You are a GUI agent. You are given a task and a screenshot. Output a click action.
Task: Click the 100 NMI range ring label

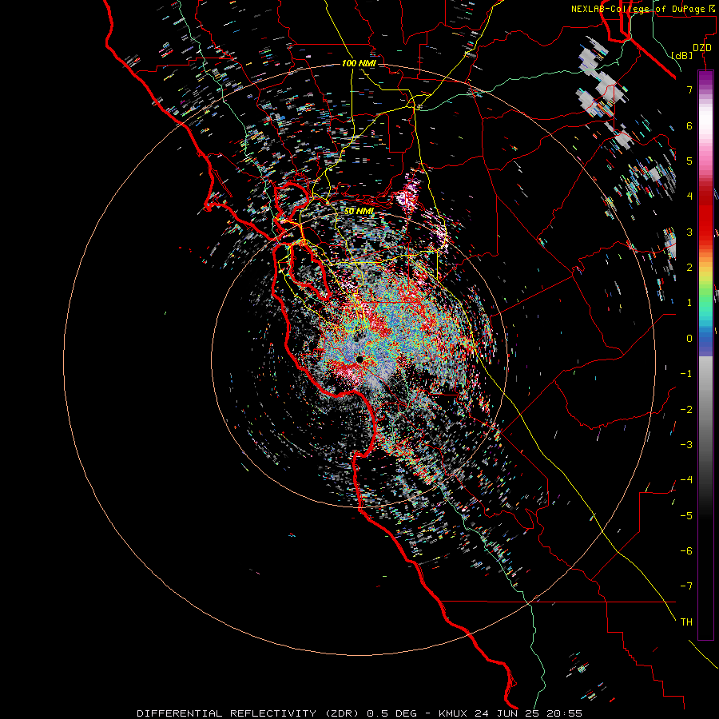point(359,63)
